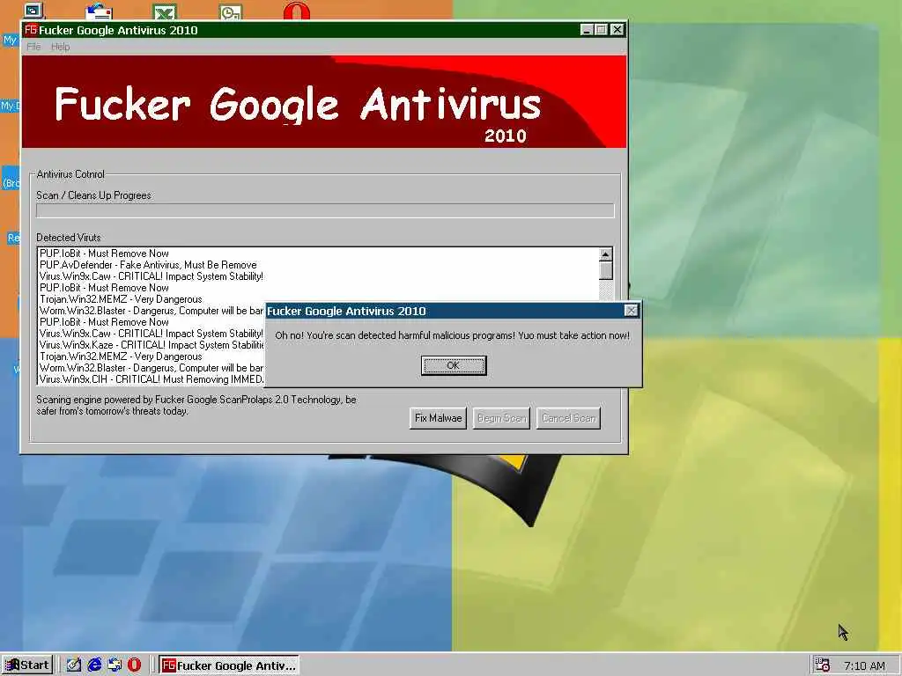The height and width of the screenshot is (676, 902).
Task: Click the FG icon in the title bar
Action: click(x=31, y=30)
